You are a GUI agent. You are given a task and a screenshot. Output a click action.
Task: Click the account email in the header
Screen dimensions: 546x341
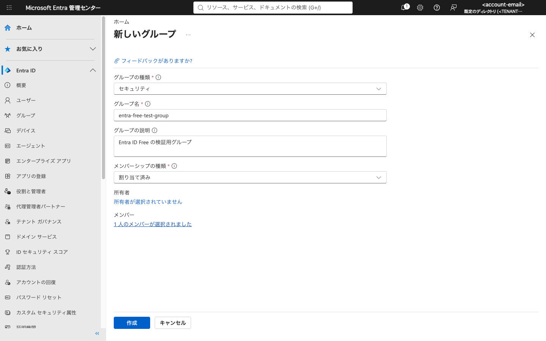(503, 5)
